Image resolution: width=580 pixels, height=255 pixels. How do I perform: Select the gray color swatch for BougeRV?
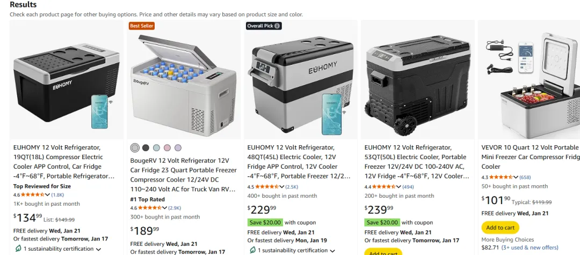(x=135, y=148)
